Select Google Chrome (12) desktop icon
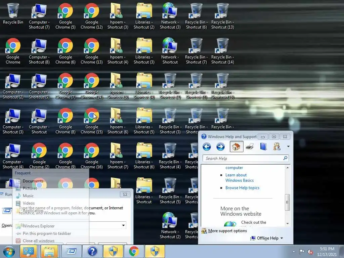344x258 pixels. click(91, 16)
